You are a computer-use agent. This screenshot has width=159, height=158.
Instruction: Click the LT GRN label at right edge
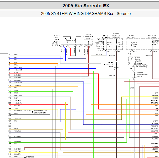click(155, 121)
